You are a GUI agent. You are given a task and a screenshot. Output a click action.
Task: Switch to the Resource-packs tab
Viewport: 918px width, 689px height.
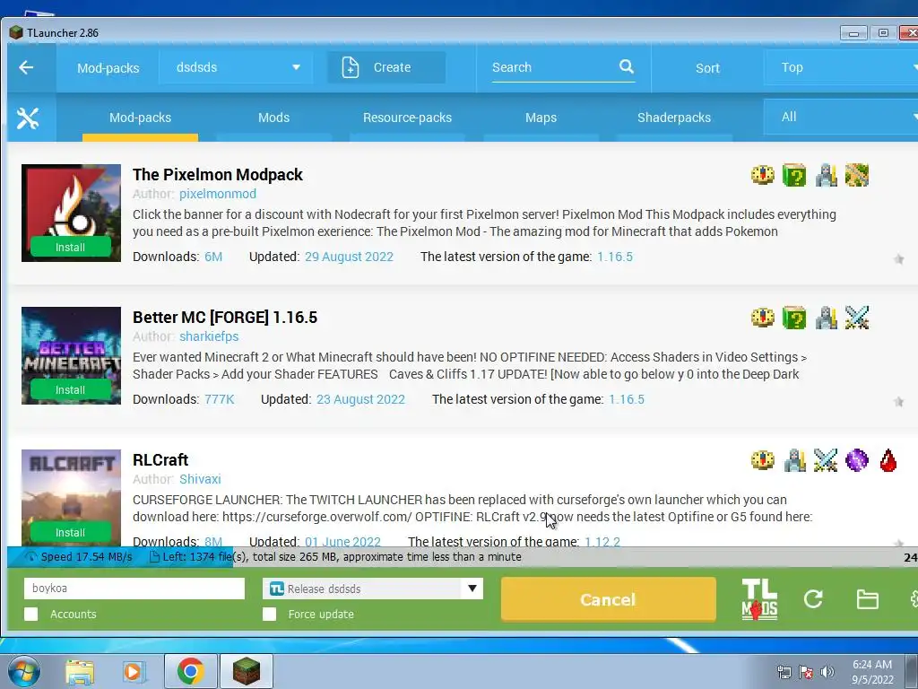[x=408, y=118]
